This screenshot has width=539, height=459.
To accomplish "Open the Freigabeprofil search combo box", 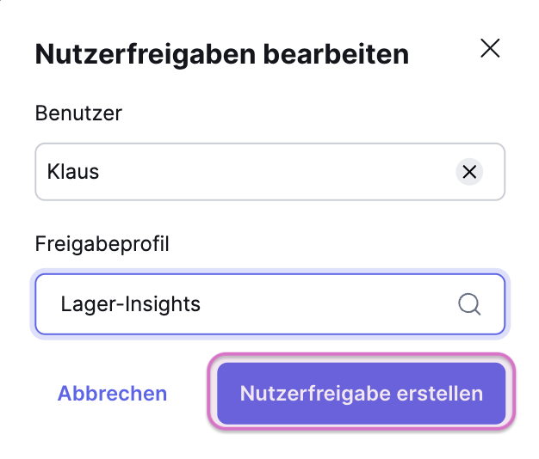I will (258, 304).
